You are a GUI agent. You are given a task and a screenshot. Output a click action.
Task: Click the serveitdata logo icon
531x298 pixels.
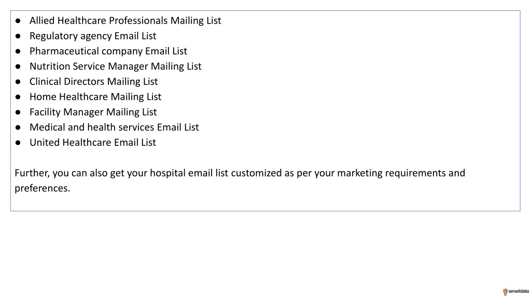(x=505, y=292)
